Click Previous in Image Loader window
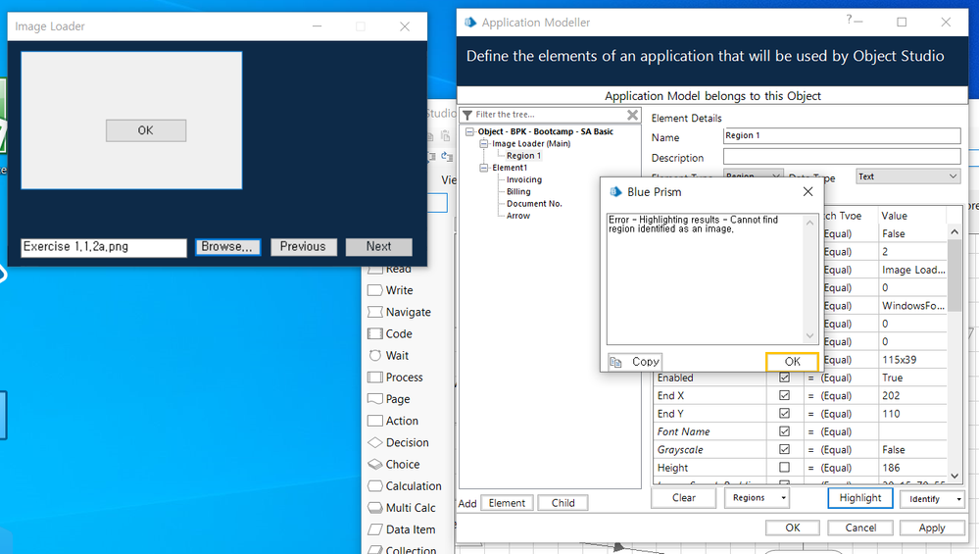The width and height of the screenshot is (979, 554). click(x=303, y=247)
